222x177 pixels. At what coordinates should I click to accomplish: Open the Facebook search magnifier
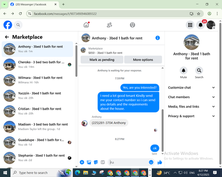point(18,25)
